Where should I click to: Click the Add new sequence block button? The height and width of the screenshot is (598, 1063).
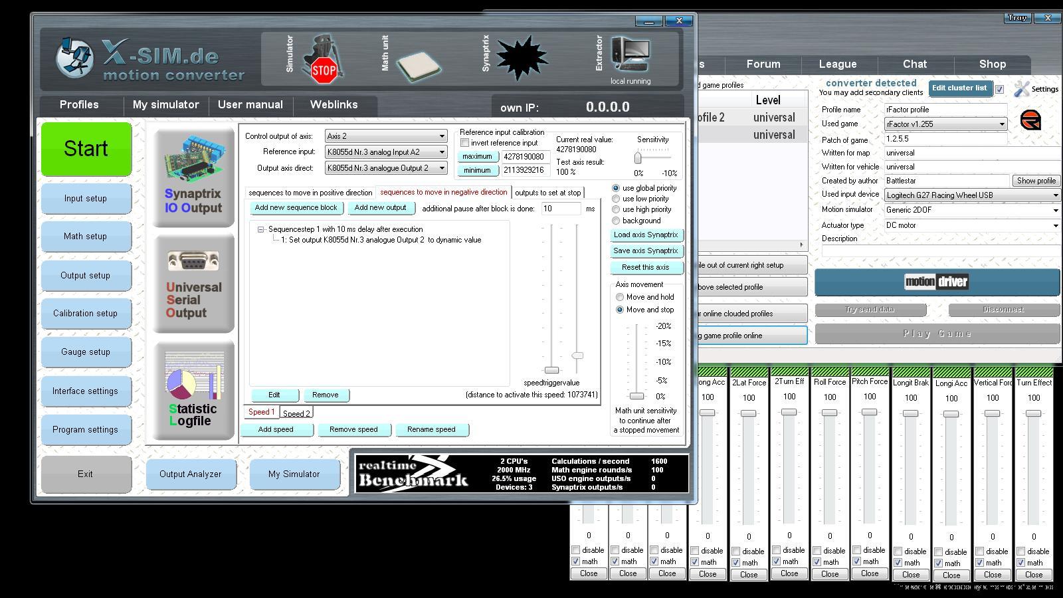click(296, 208)
